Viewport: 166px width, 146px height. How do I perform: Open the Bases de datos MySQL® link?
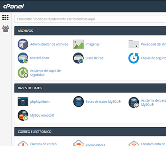103,102
